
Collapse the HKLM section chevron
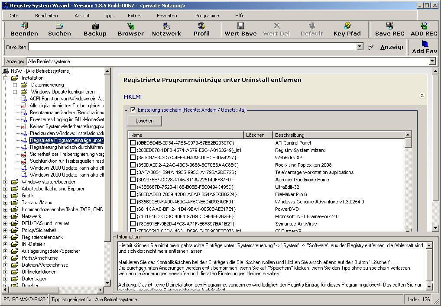click(422, 96)
